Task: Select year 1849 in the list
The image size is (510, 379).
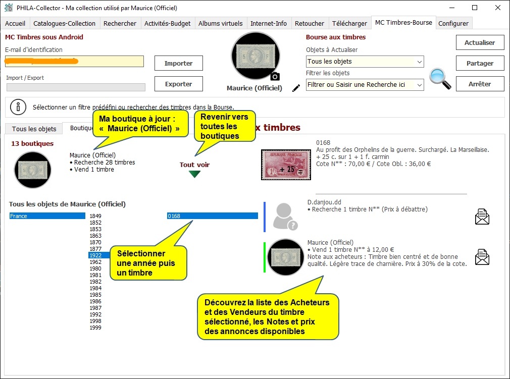Action: (95, 216)
